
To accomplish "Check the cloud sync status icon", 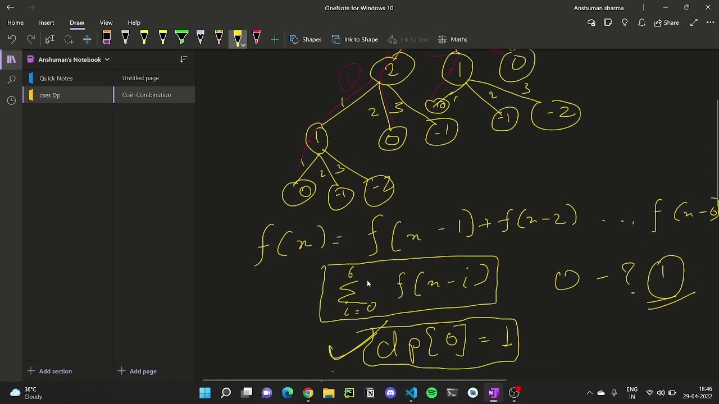I will (x=591, y=22).
